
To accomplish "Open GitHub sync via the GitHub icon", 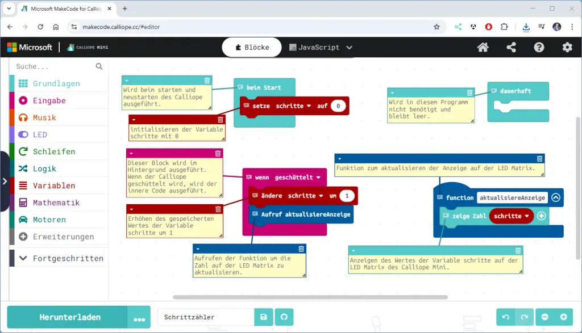I will tap(284, 317).
